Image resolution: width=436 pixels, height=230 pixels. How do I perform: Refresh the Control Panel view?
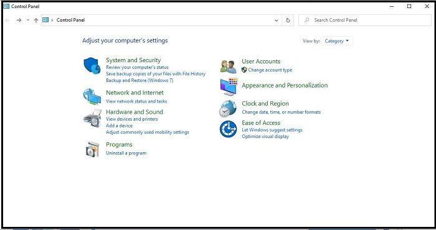pos(288,21)
